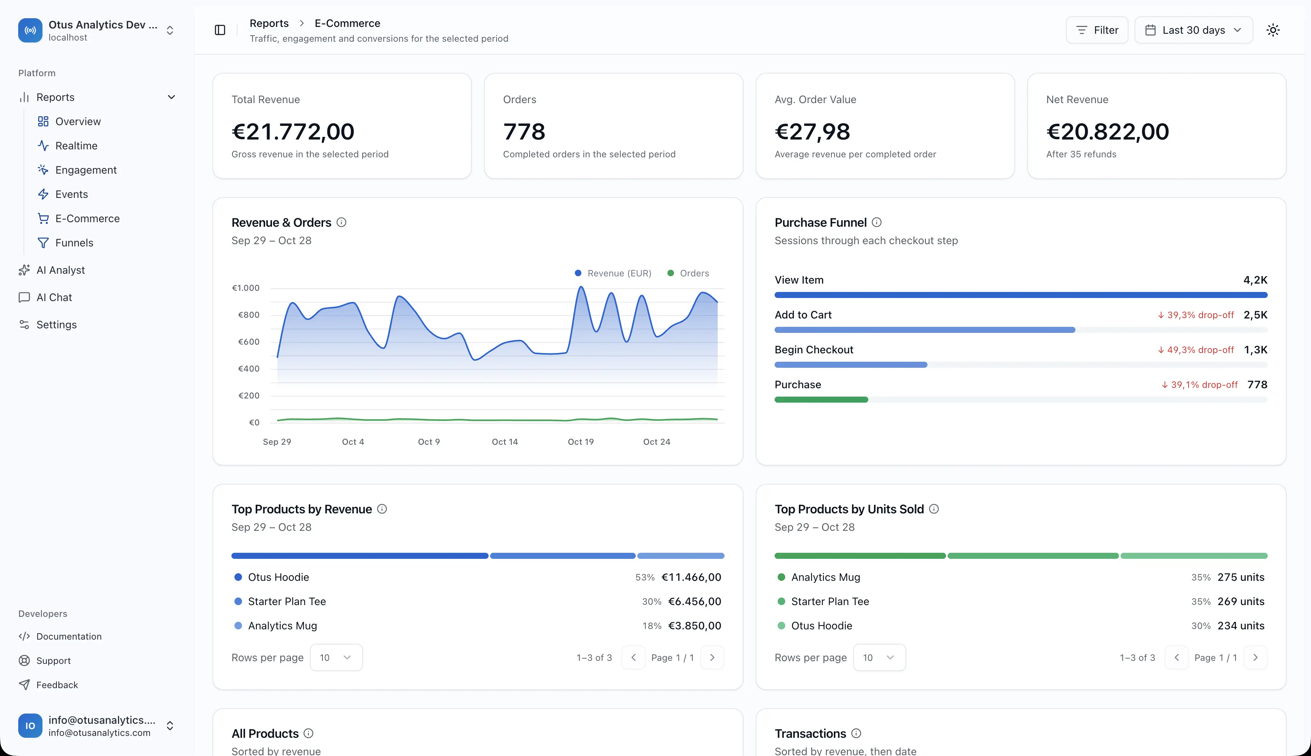Open rows per page dropdown in Units Sold card
The width and height of the screenshot is (1311, 756).
[x=879, y=657]
